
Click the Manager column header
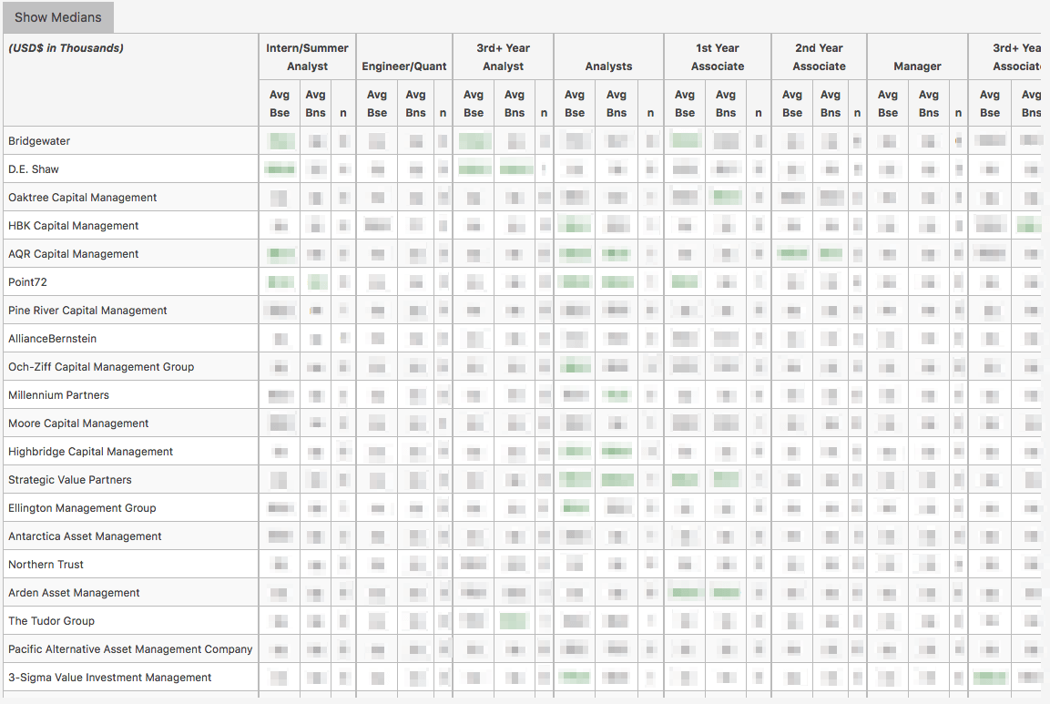pyautogui.click(x=917, y=66)
